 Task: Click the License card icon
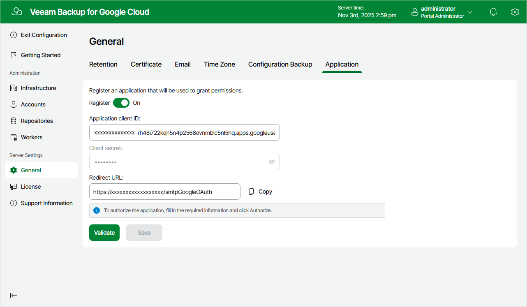click(14, 187)
